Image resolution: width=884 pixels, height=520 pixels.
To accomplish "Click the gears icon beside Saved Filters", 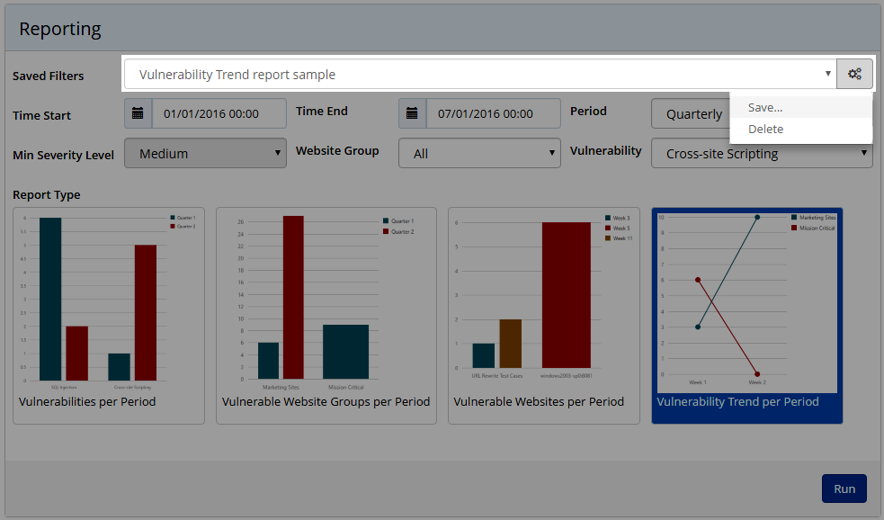I will click(854, 75).
